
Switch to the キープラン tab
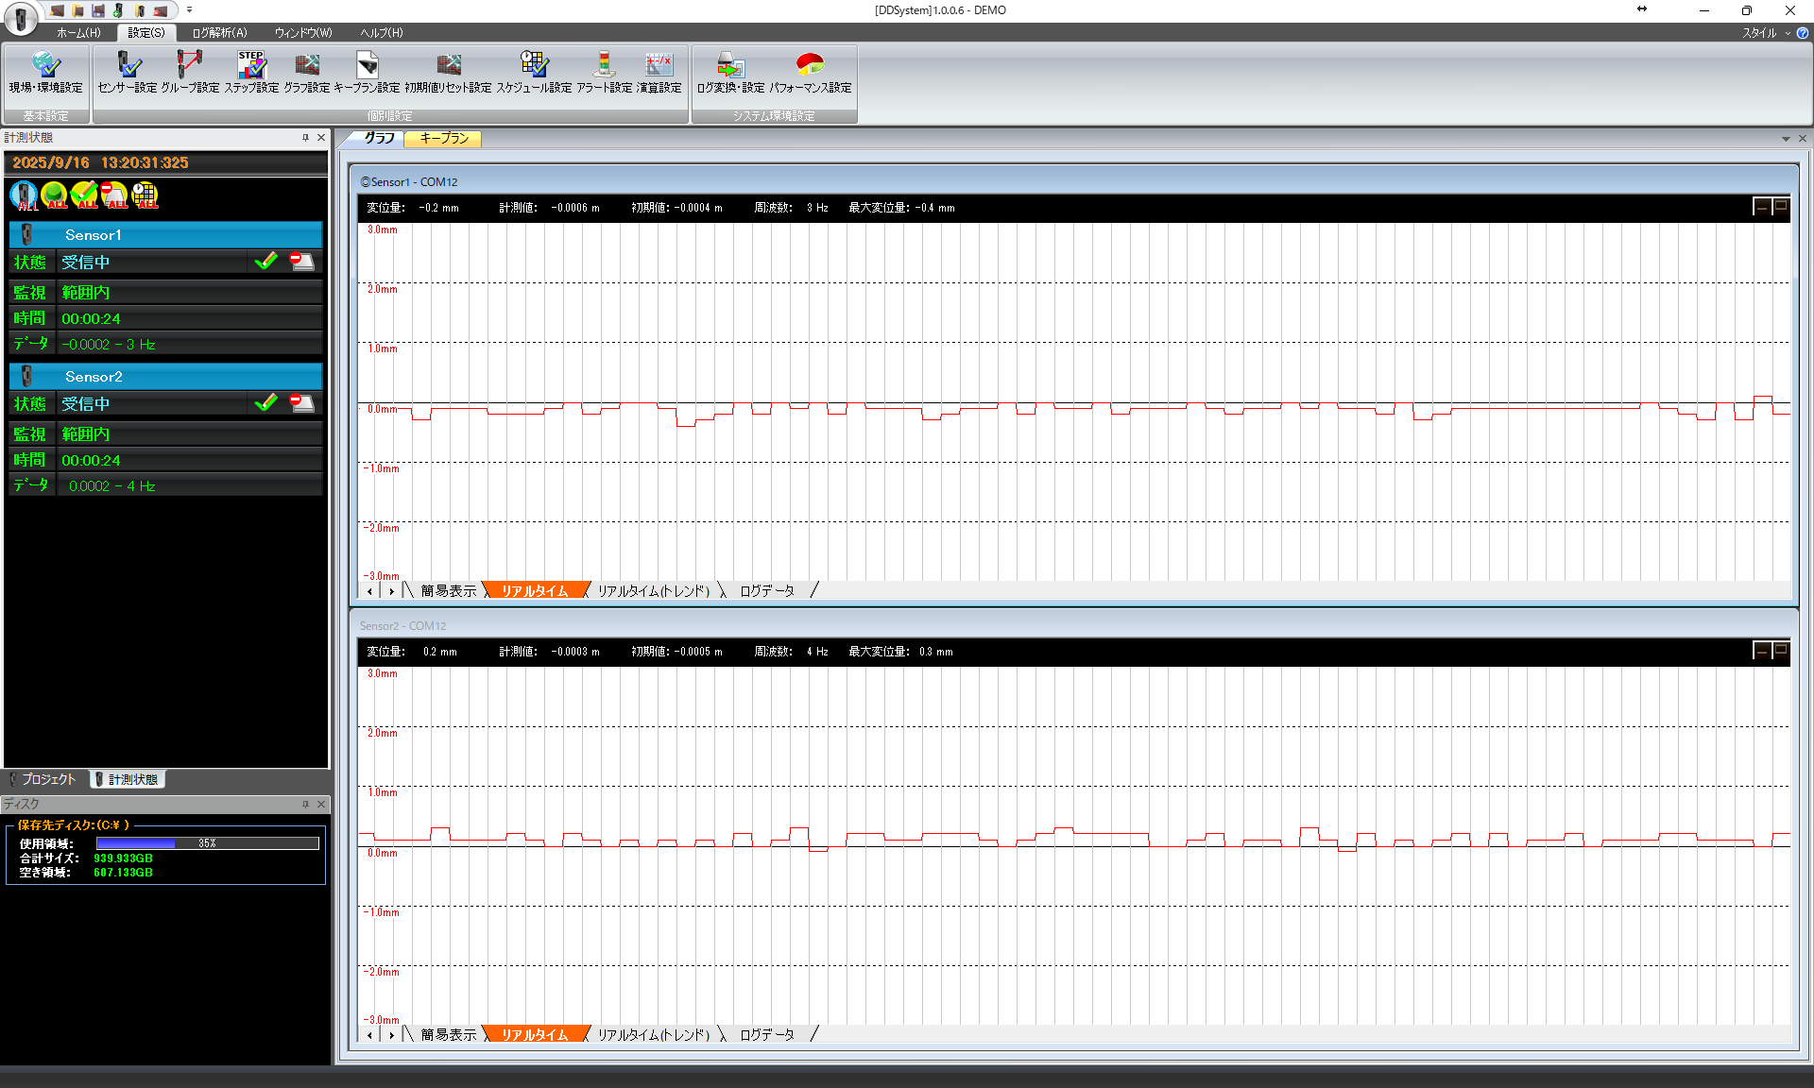click(x=443, y=139)
